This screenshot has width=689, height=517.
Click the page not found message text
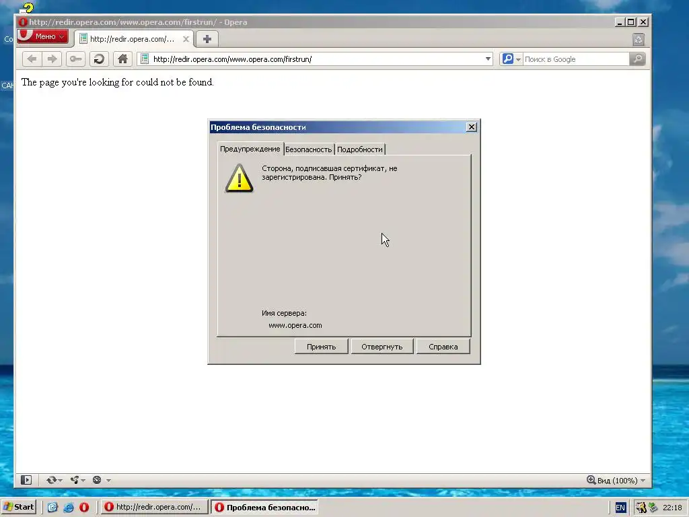point(117,82)
